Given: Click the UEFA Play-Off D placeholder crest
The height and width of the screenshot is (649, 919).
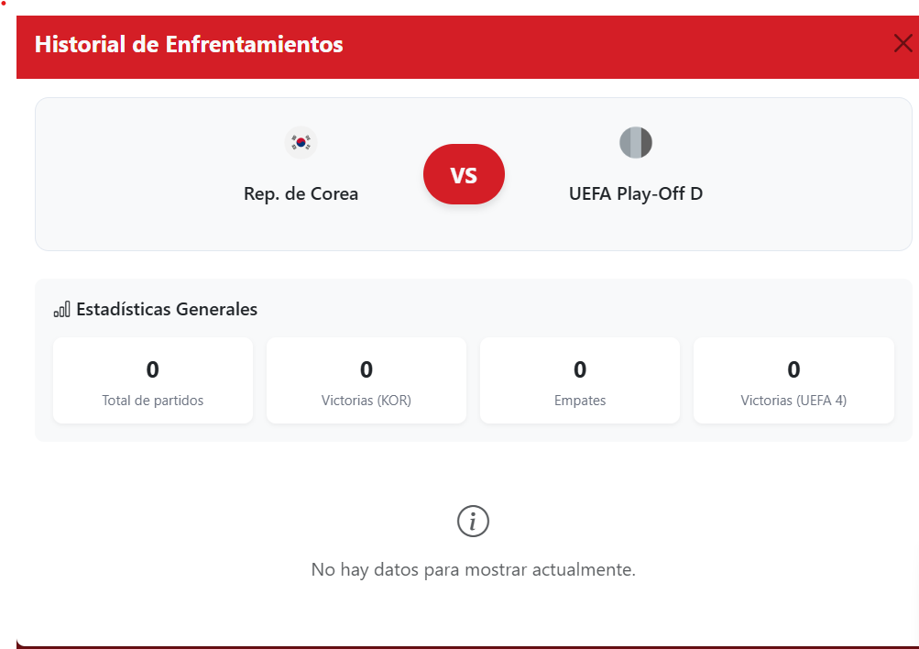Looking at the screenshot, I should [635, 142].
